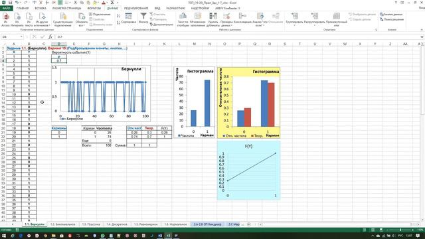Click Undo in Quick Access Toolbar
Screen dimensions: 425x239
[x=17, y=3]
